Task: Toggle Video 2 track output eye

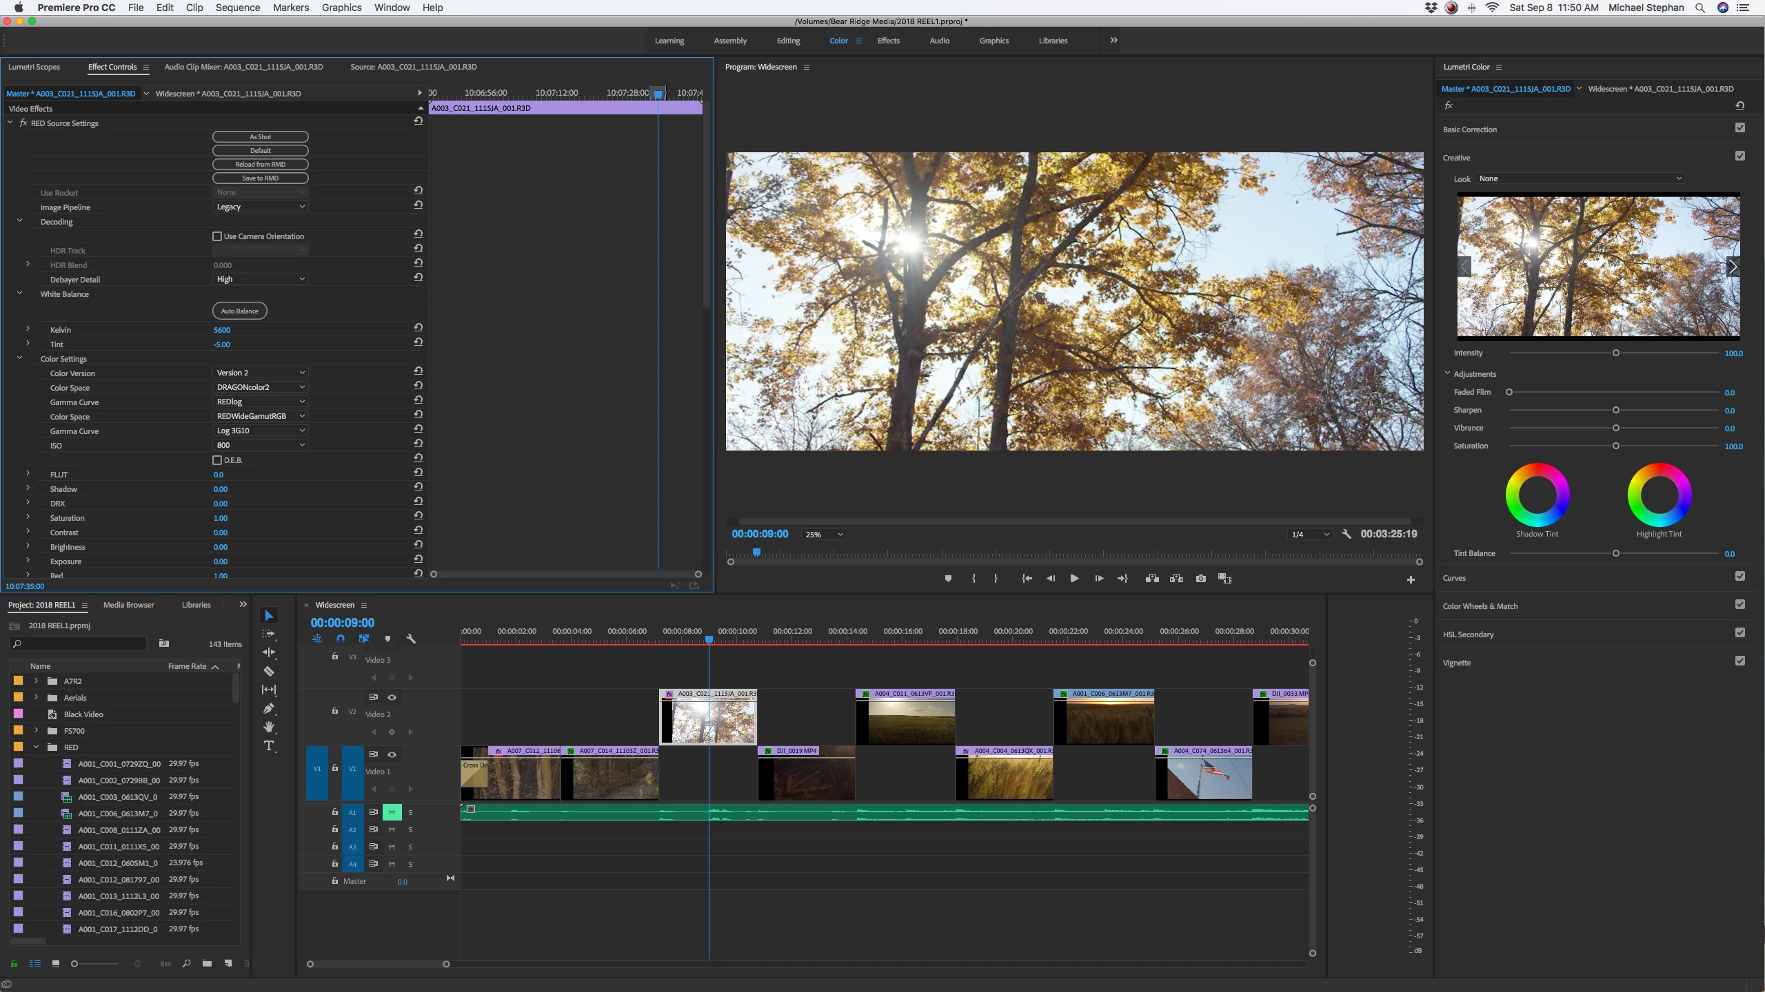Action: (x=392, y=697)
